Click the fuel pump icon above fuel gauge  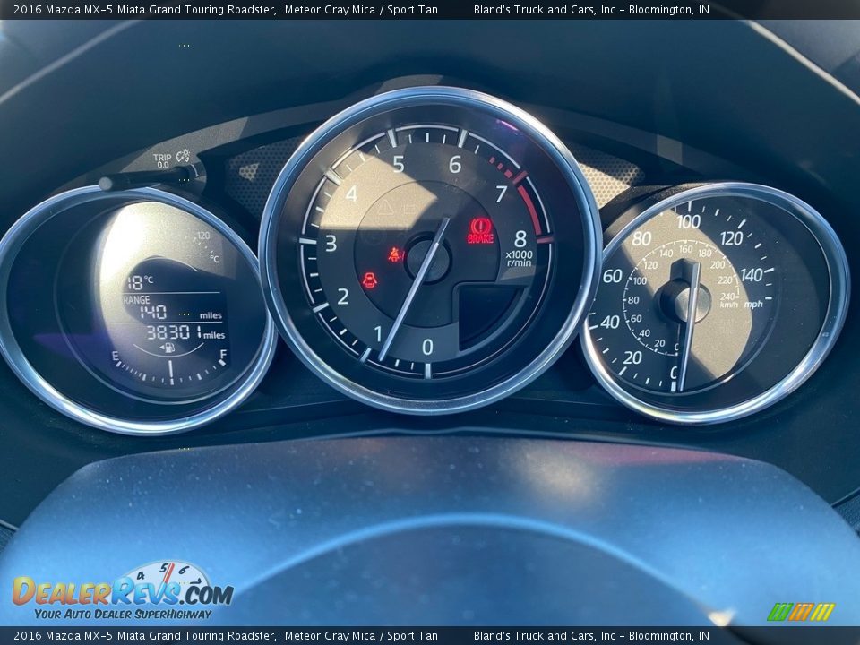(x=168, y=348)
